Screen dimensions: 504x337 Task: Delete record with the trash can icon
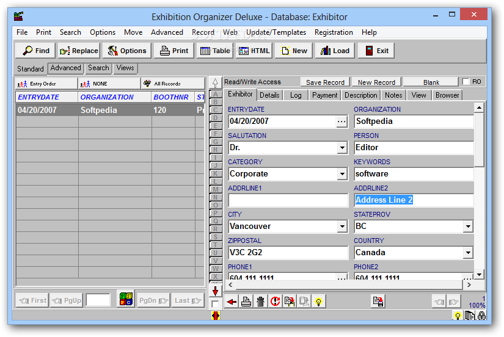coord(261,302)
